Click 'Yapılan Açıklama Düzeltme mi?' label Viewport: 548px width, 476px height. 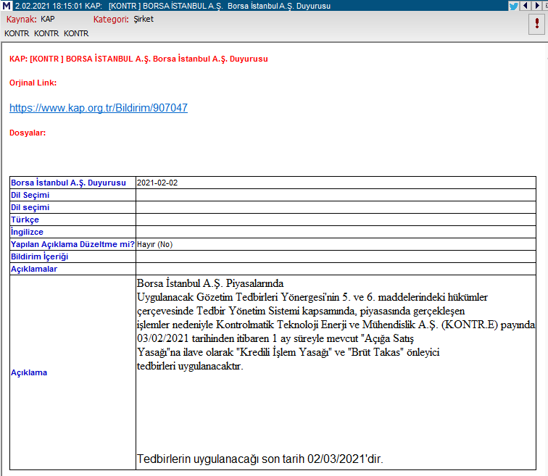click(x=72, y=244)
